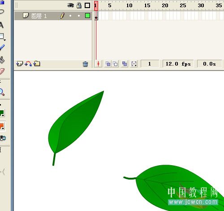Open Modify Onion Markers menu
The height and width of the screenshot is (211, 224).
tap(134, 64)
